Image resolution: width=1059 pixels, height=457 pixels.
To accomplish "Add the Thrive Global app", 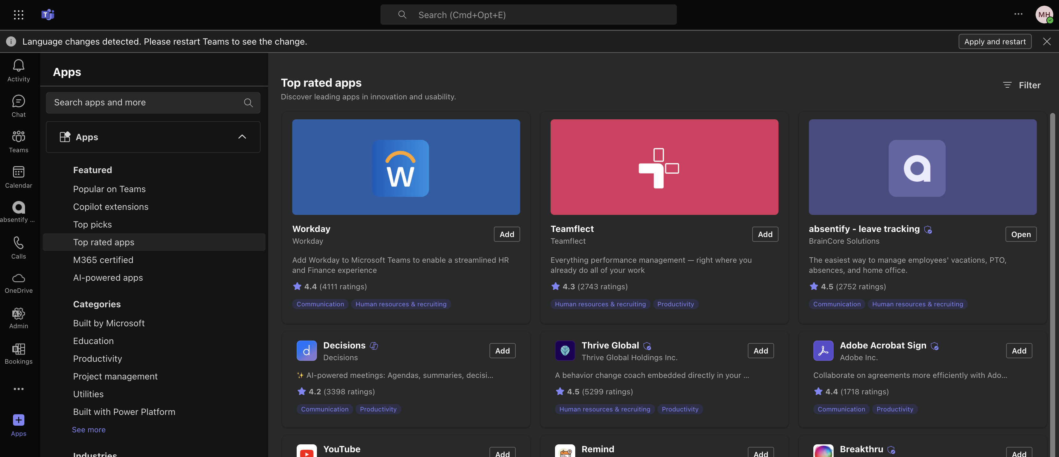I will coord(760,351).
